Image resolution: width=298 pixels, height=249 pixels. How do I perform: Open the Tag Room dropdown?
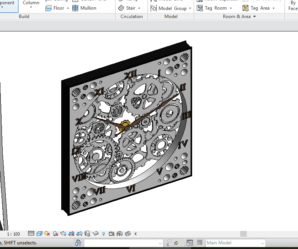pos(231,8)
